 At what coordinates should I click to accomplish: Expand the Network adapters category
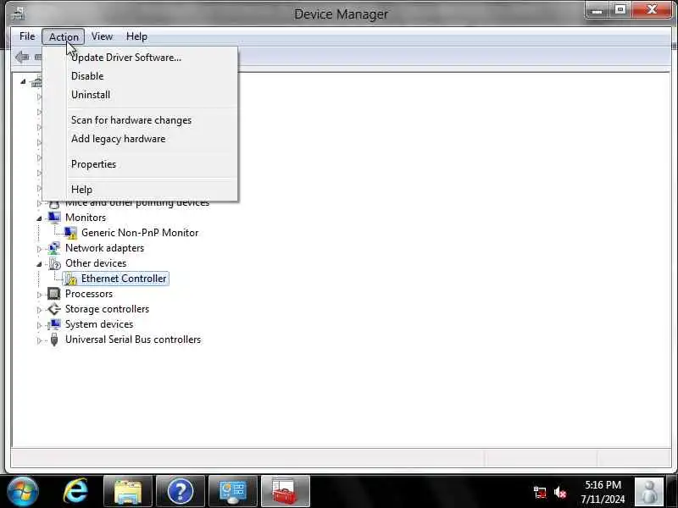[x=39, y=249]
